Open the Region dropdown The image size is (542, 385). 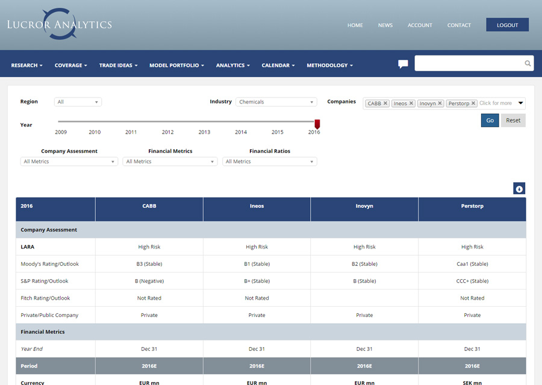click(x=78, y=102)
